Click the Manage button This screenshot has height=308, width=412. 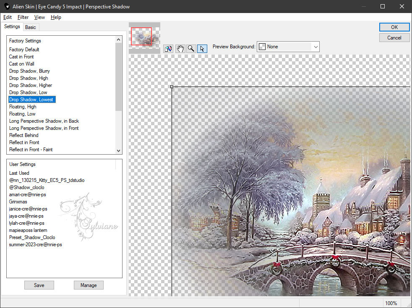tap(89, 285)
